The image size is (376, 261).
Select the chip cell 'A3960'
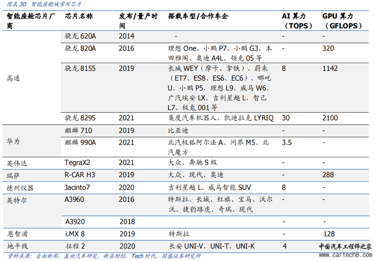pyautogui.click(x=74, y=199)
